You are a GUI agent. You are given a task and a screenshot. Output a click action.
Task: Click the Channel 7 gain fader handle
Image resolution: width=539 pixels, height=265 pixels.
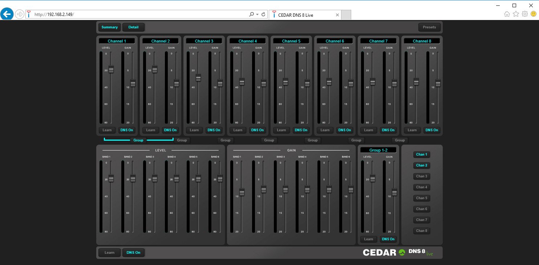click(394, 83)
